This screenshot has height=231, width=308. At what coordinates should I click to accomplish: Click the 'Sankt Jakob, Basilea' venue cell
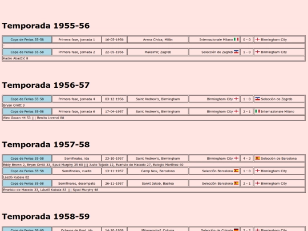[158, 184]
